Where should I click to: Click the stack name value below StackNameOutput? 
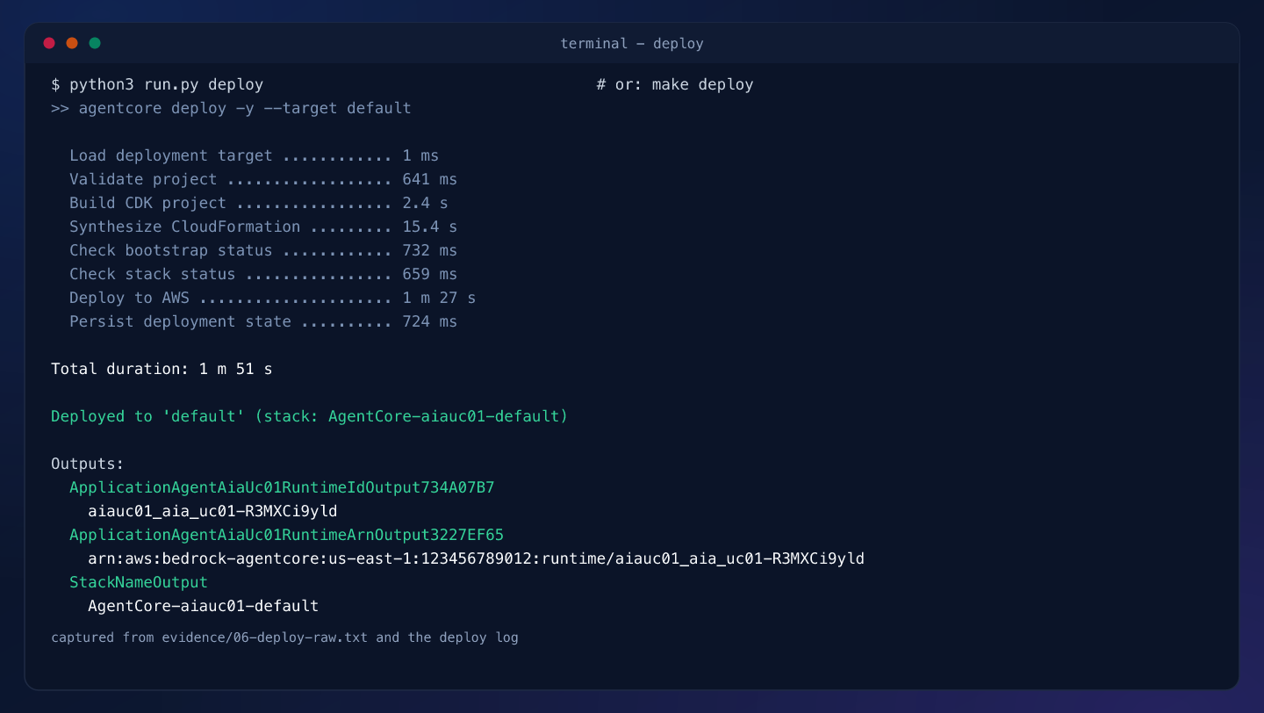[203, 606]
